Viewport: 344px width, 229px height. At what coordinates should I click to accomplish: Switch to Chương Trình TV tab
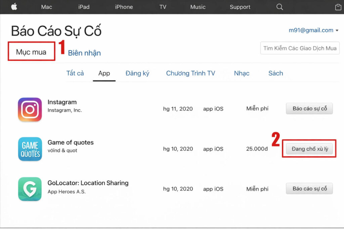[190, 73]
